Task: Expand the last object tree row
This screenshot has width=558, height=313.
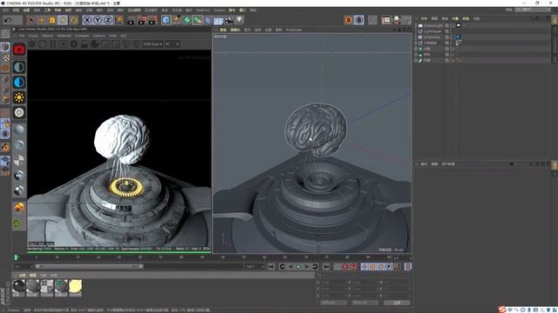Action: [416, 60]
